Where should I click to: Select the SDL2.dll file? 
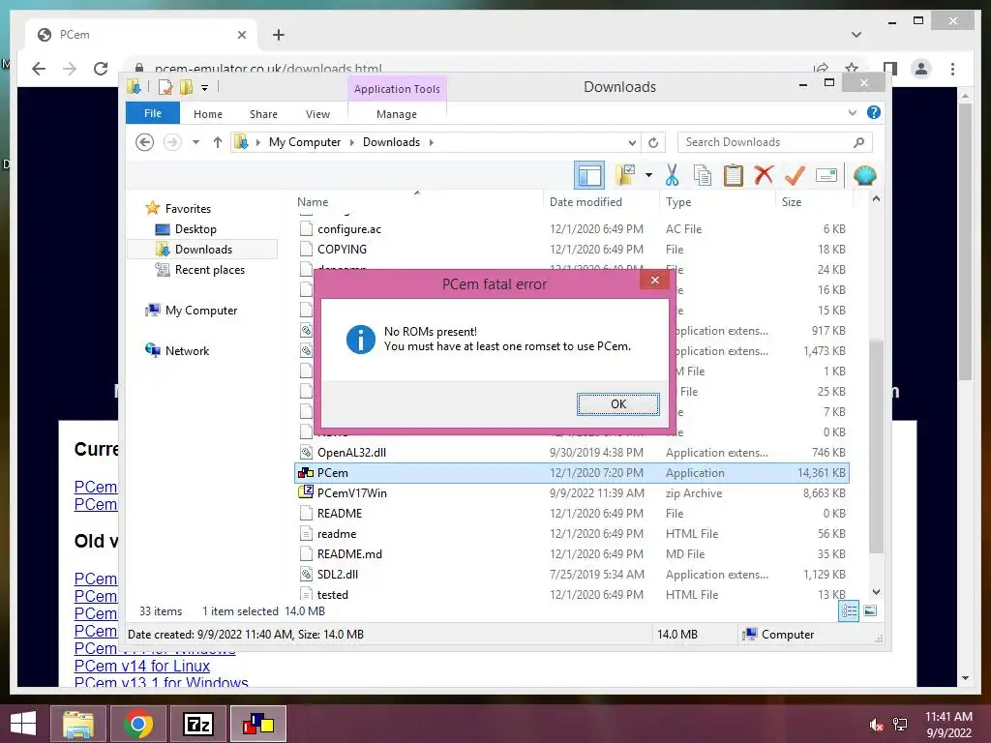click(x=571, y=575)
